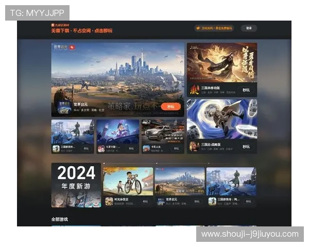Click the 世界启元 app icon in main banner

64,107
